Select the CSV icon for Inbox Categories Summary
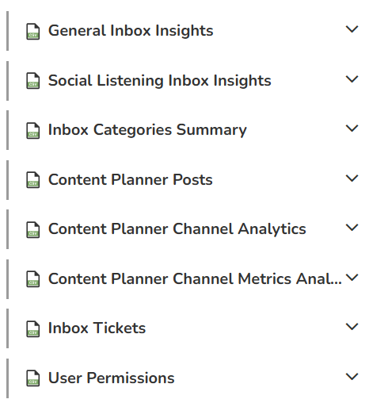This screenshot has width=369, height=403. (x=33, y=130)
